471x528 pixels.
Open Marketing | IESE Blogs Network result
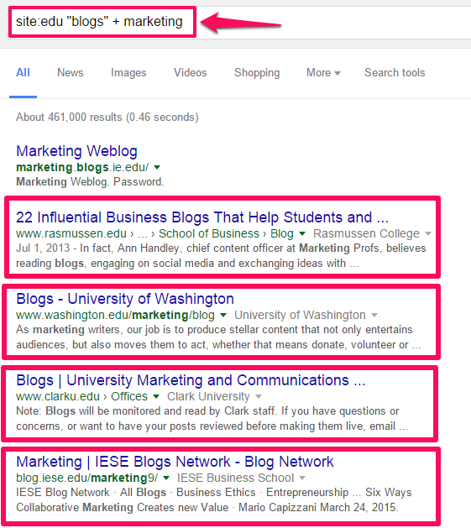tap(175, 462)
